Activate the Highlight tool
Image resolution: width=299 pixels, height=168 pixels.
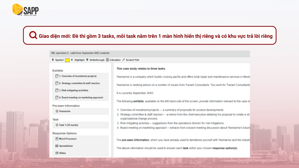[80, 60]
